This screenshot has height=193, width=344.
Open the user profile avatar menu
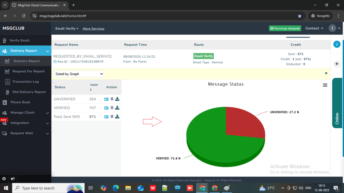pos(332,28)
